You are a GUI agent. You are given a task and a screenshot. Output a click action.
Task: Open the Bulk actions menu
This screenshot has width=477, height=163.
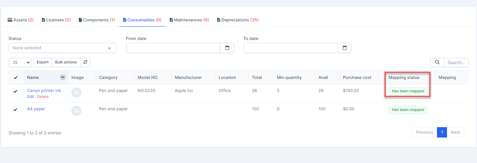tap(66, 62)
